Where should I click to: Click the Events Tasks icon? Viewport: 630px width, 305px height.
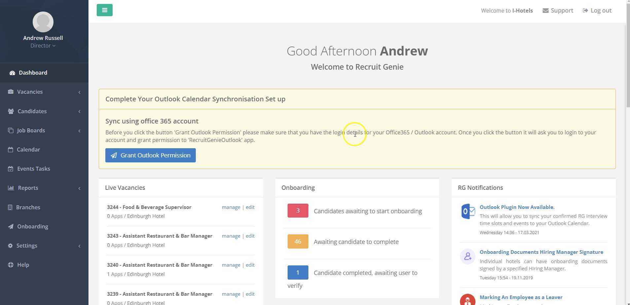coord(11,169)
